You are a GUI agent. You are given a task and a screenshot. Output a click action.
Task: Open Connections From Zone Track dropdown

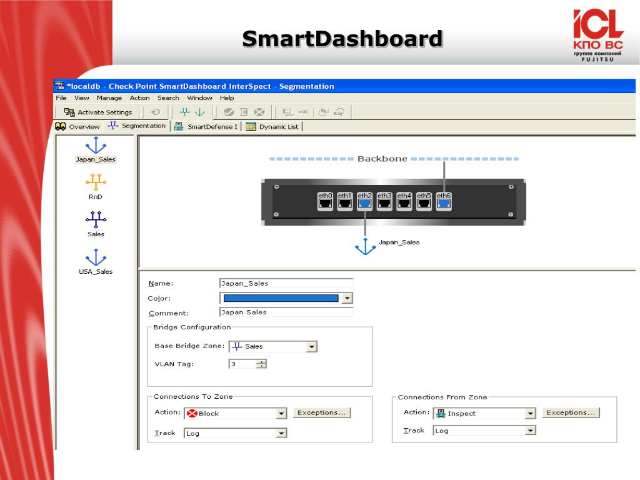tap(530, 431)
